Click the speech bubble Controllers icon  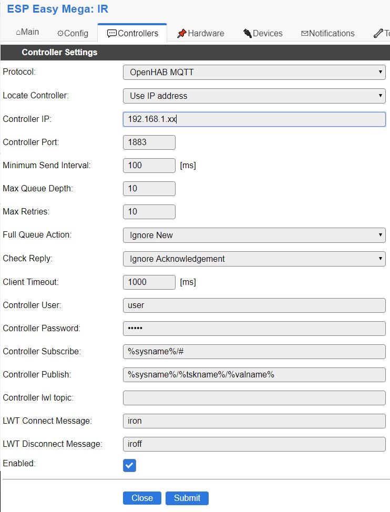click(x=111, y=33)
